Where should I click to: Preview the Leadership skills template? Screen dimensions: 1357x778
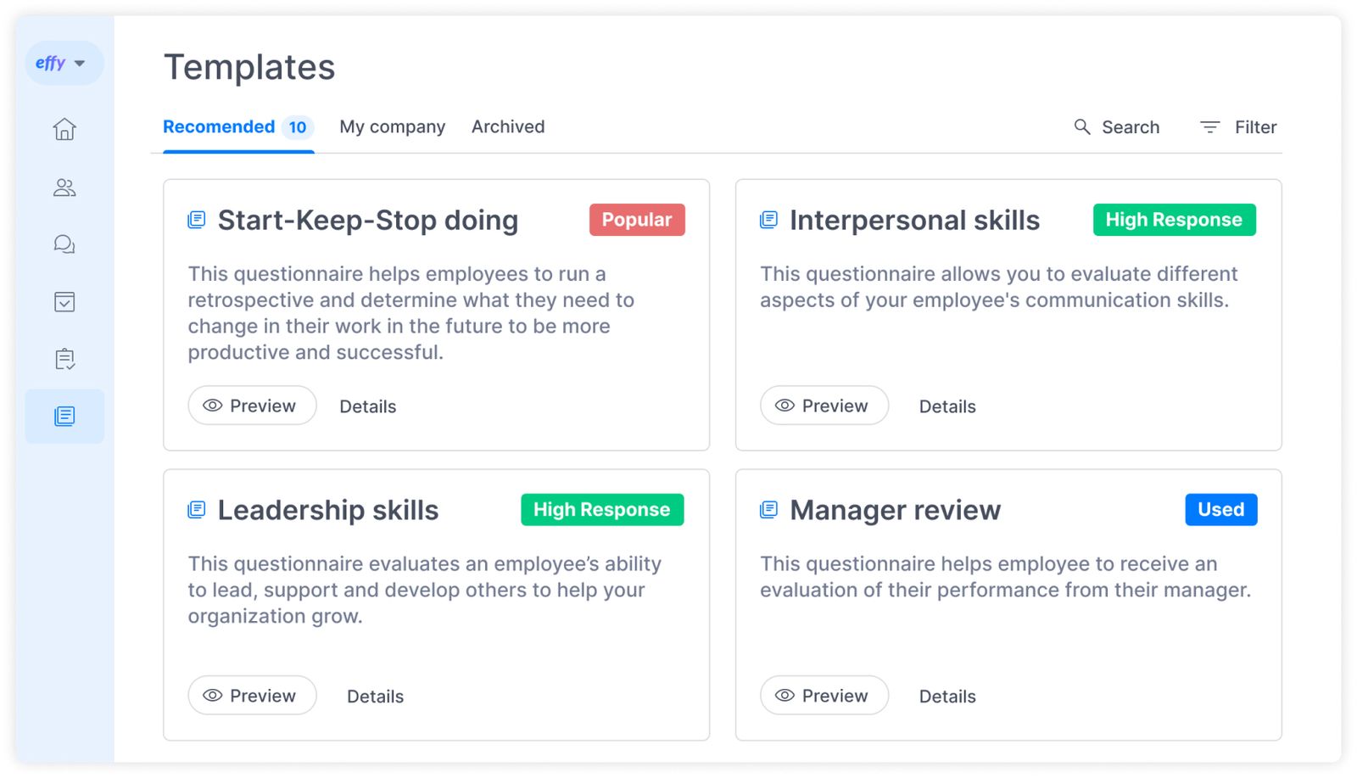[x=251, y=695]
